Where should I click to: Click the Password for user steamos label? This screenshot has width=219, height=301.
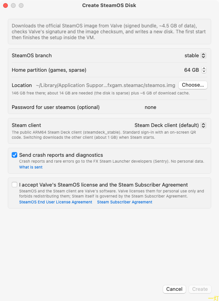point(56,107)
